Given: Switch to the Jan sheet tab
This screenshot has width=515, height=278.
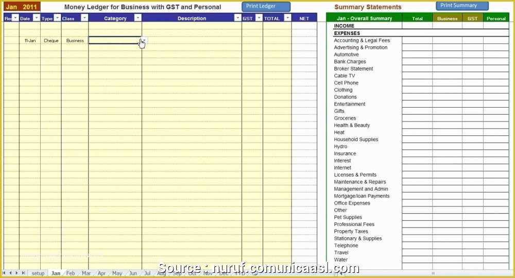Looking at the screenshot, I should 56,273.
